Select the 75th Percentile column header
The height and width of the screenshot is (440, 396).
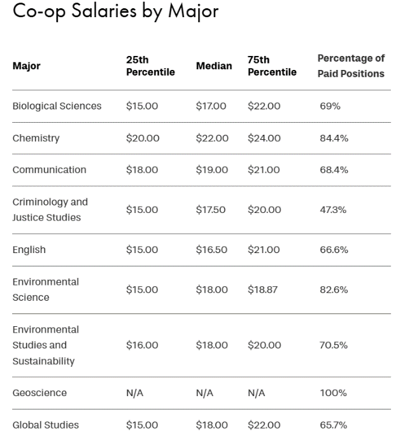[272, 65]
